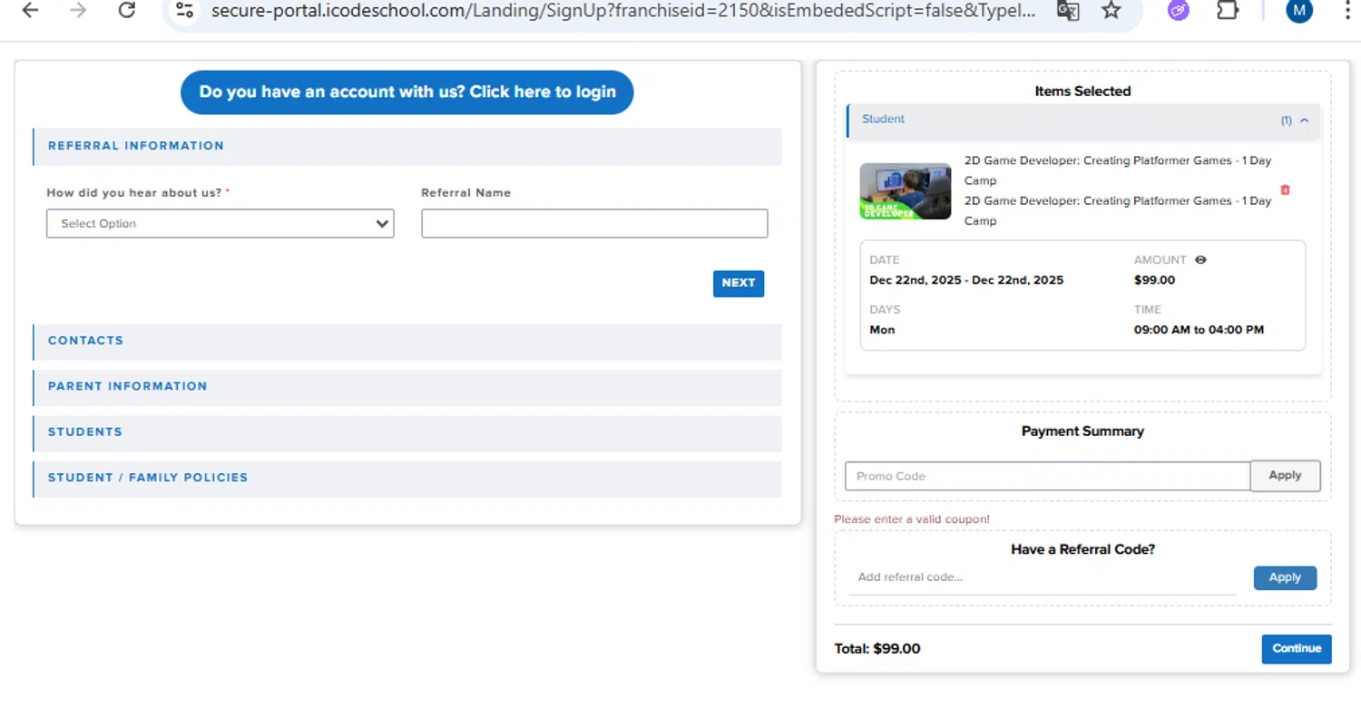
Task: Reload the page with the refresh icon
Action: pos(127,11)
